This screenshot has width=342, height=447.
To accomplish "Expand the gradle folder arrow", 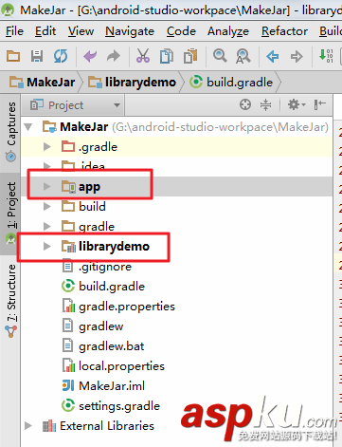I will (x=47, y=226).
